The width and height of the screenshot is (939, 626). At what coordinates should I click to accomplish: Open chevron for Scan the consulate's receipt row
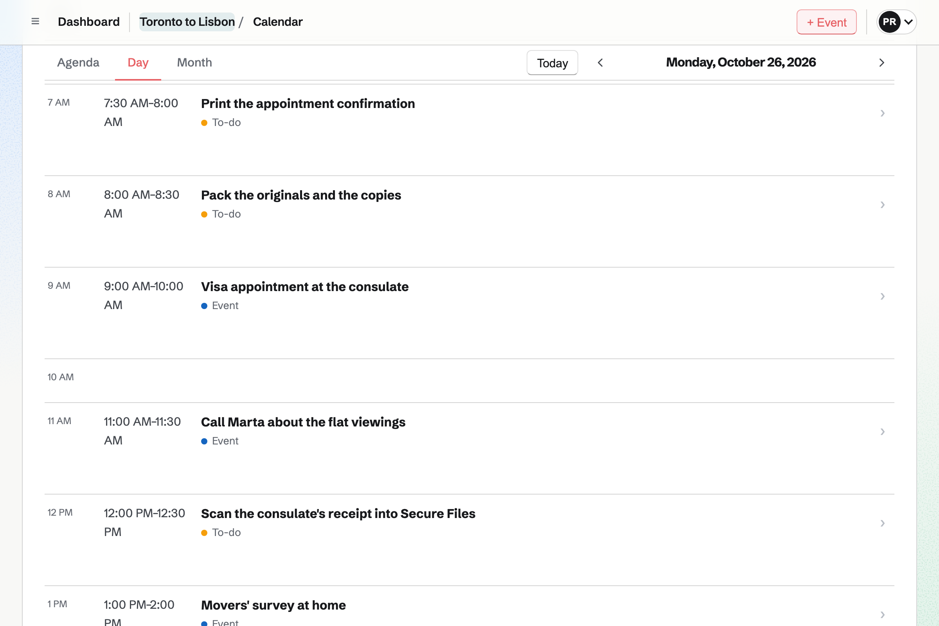[882, 523]
